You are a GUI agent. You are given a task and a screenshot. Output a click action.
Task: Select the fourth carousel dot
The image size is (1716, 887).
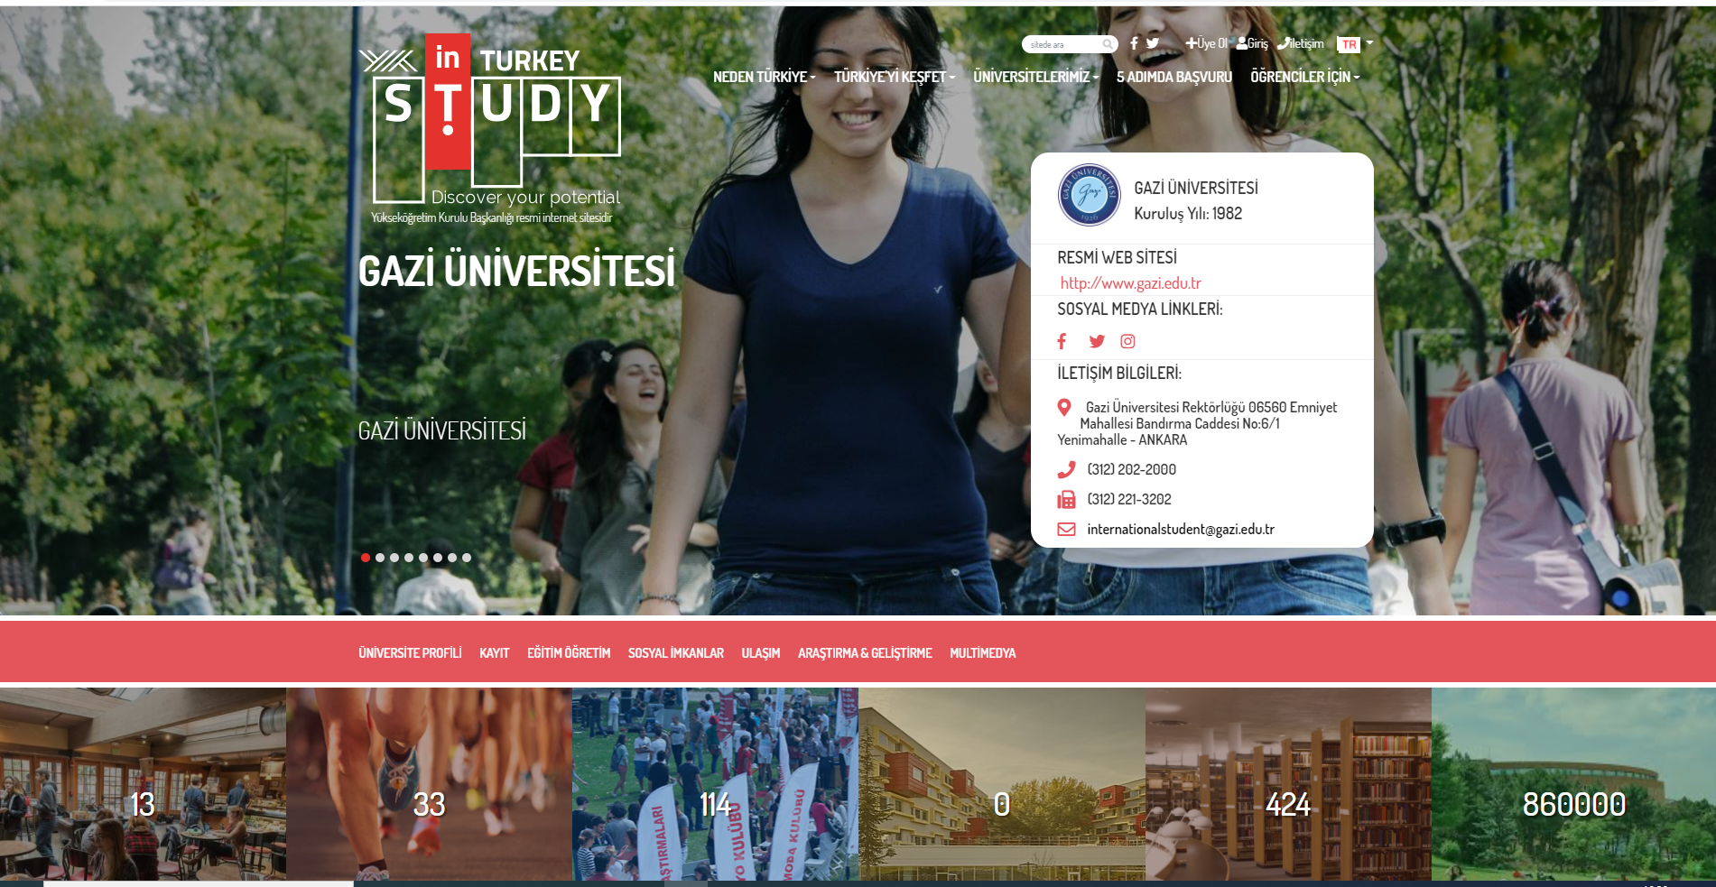[x=408, y=558]
